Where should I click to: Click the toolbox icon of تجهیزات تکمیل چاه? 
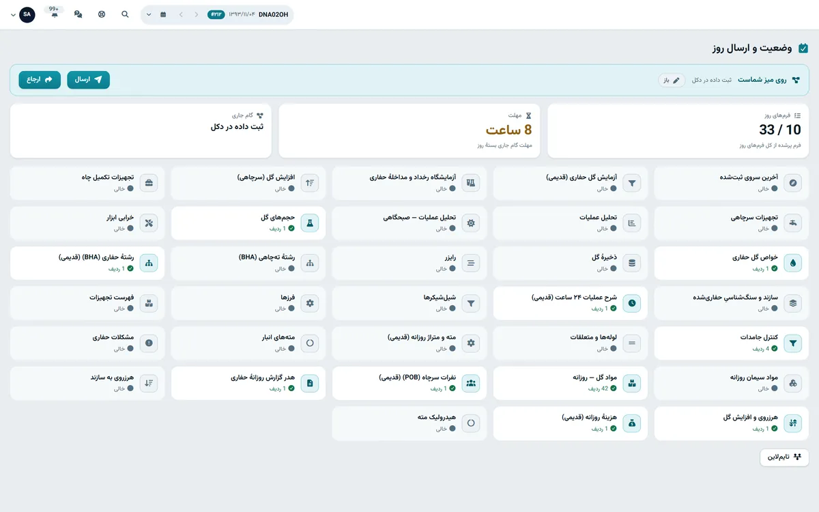pos(149,183)
